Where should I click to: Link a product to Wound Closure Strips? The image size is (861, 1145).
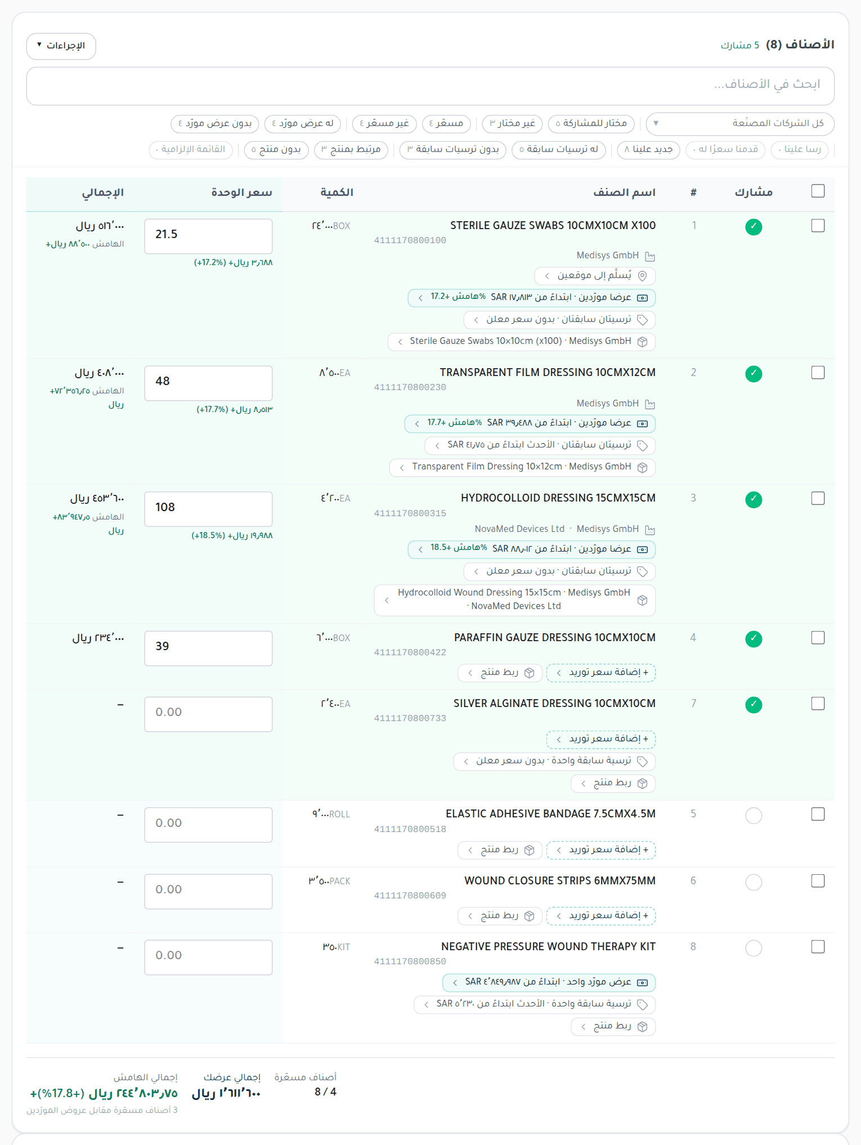(500, 916)
